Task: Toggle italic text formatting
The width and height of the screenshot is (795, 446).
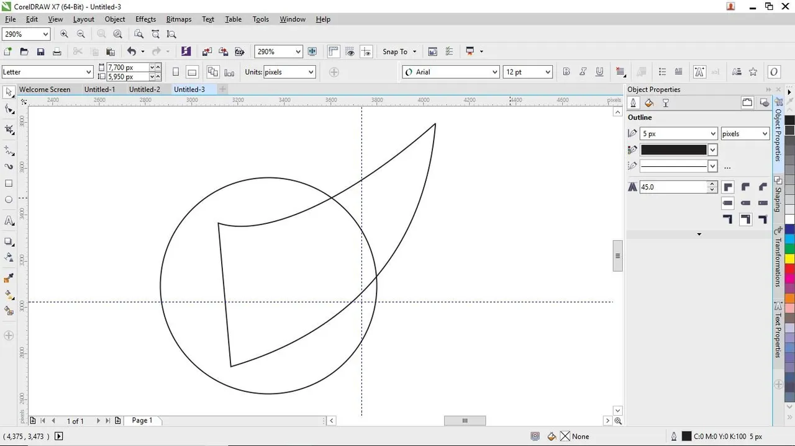Action: [x=583, y=72]
